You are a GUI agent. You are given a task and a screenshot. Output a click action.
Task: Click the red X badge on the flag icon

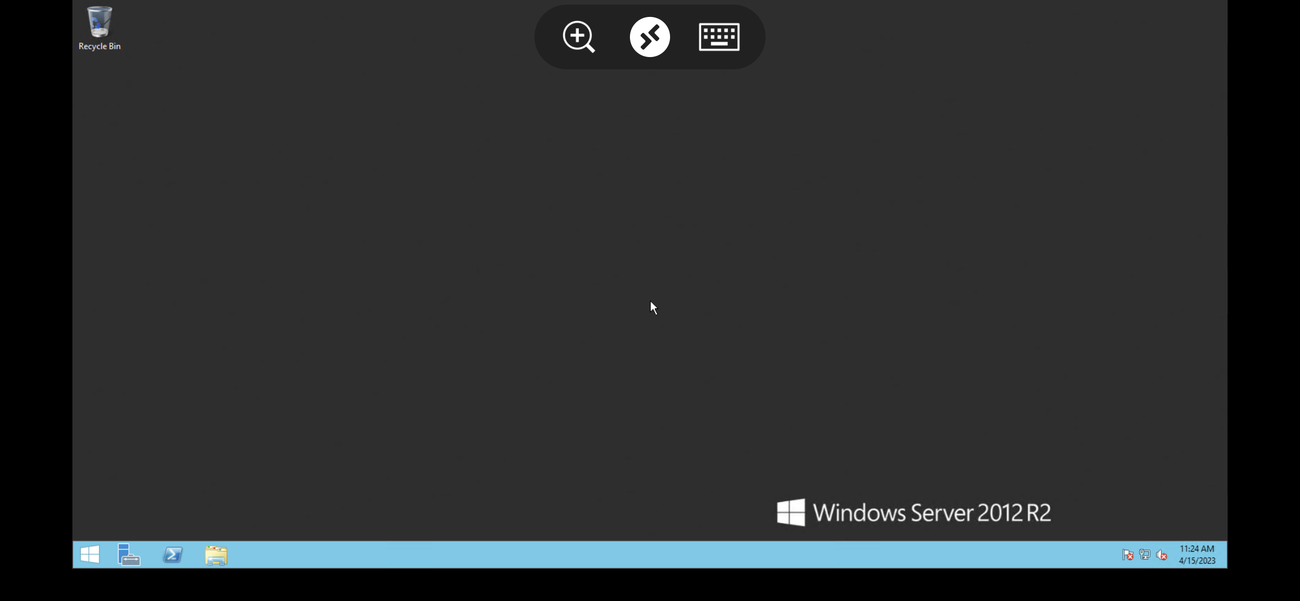pyautogui.click(x=1130, y=557)
